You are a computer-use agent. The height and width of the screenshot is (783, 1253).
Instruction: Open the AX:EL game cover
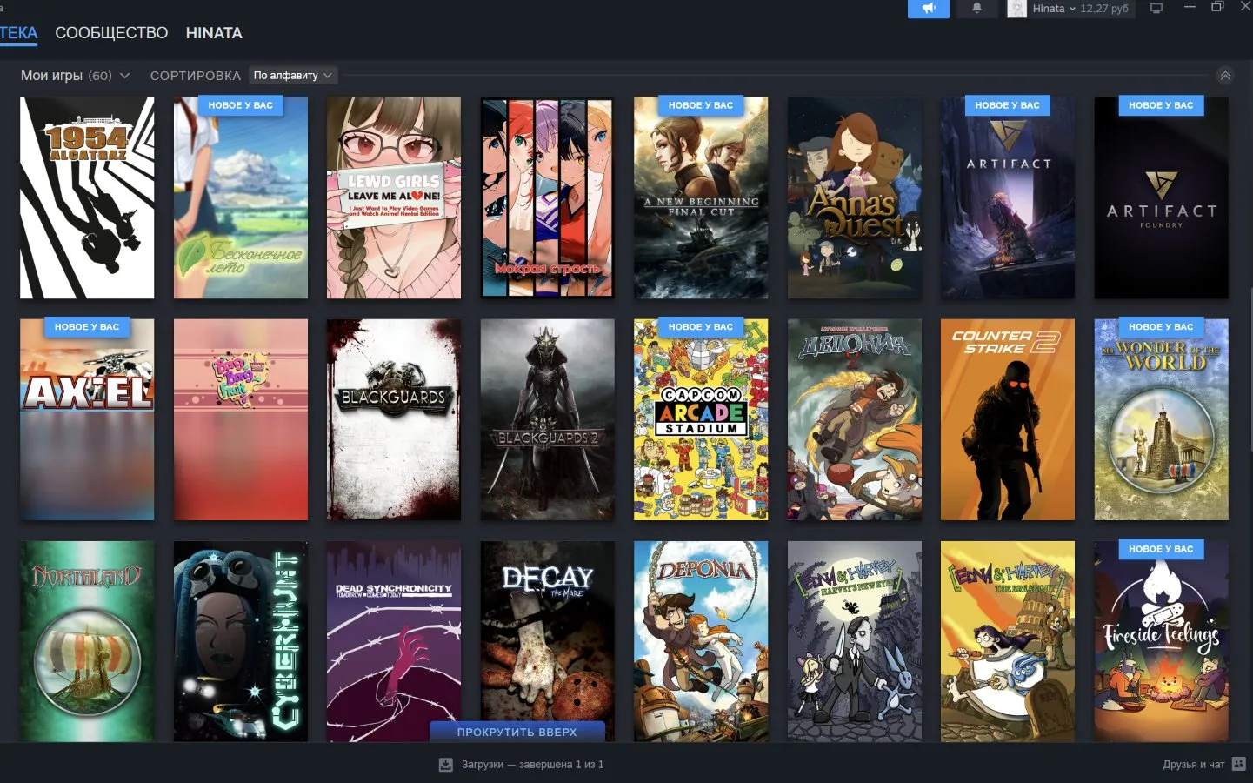87,420
